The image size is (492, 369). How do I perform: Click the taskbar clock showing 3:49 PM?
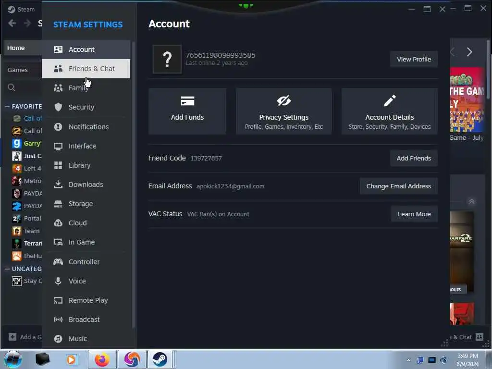click(467, 360)
